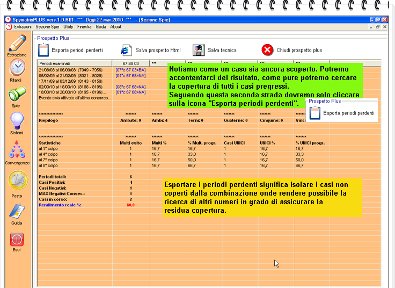The image size is (395, 288).
Task: Open the Utility menu
Action: pyautogui.click(x=68, y=27)
